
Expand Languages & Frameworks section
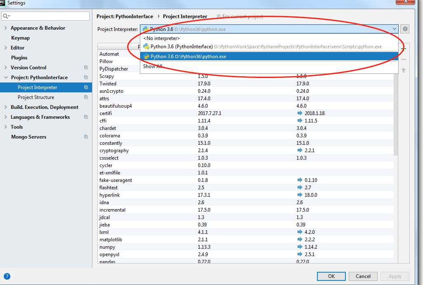click(x=5, y=117)
